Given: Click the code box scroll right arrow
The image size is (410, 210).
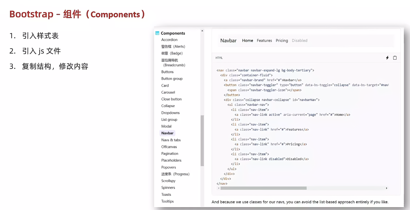Looking at the screenshot, I should click(387, 188).
